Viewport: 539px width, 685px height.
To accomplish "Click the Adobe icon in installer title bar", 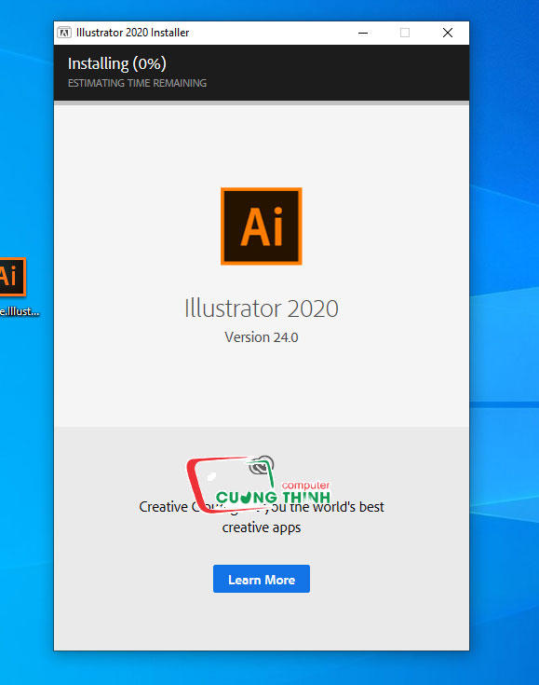I will (64, 33).
